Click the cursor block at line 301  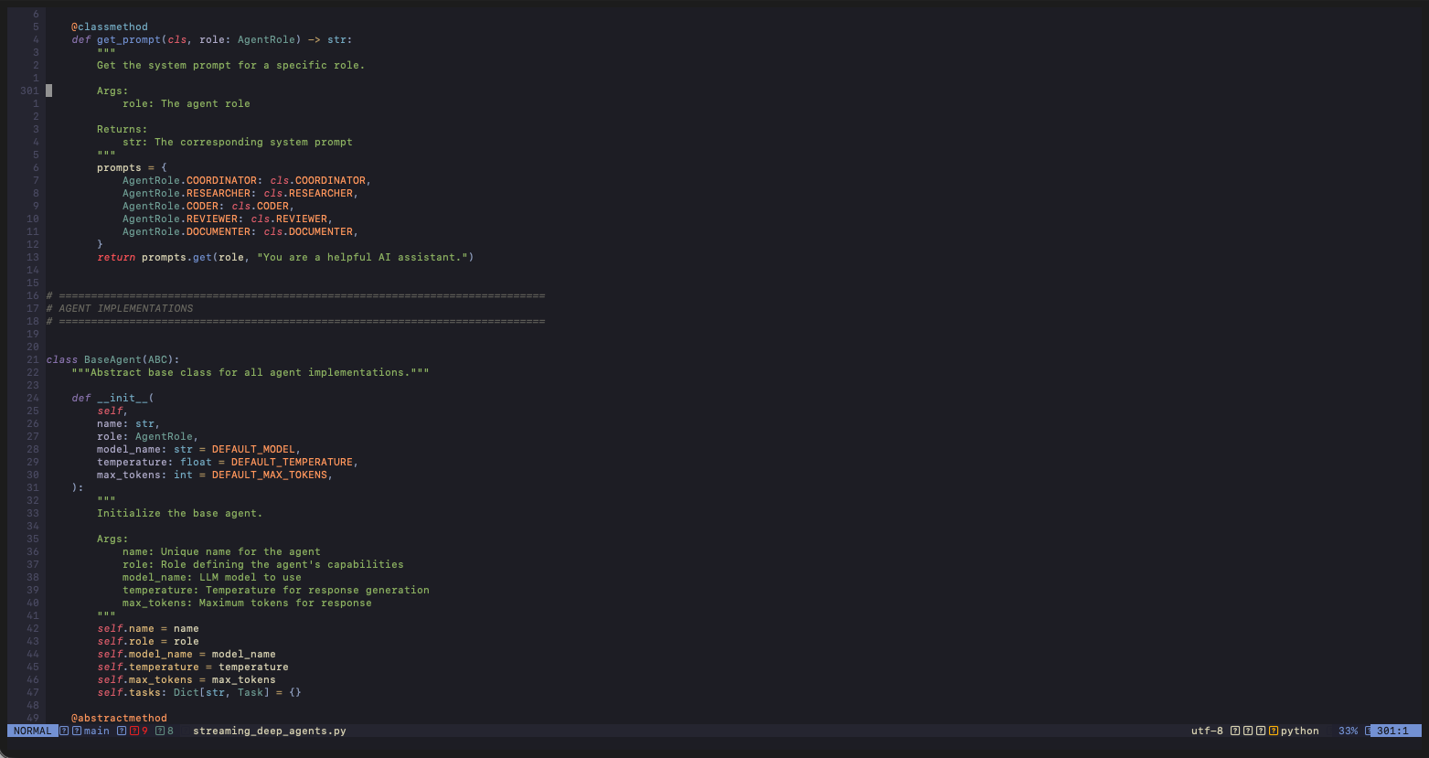pos(49,91)
